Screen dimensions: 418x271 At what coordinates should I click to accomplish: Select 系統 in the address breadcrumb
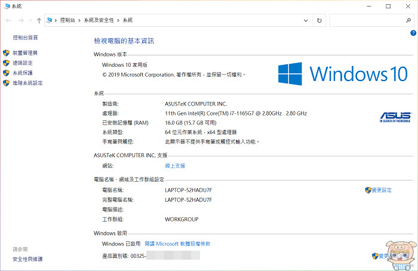pos(128,20)
